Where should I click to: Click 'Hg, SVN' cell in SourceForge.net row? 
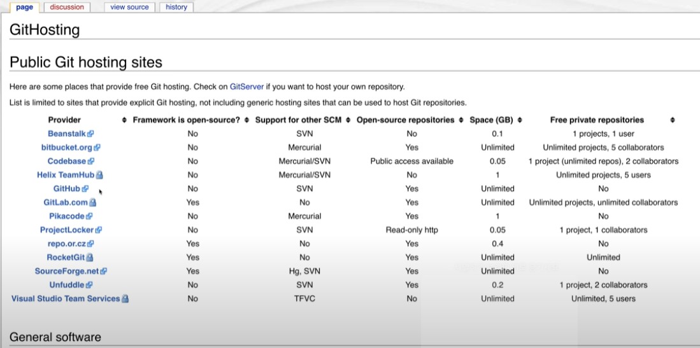[x=304, y=271]
